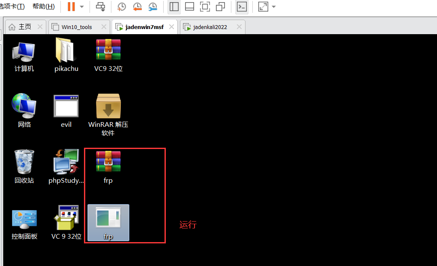The height and width of the screenshot is (266, 437).
Task: Select the phpStudy desktop shortcut
Action: [x=66, y=167]
